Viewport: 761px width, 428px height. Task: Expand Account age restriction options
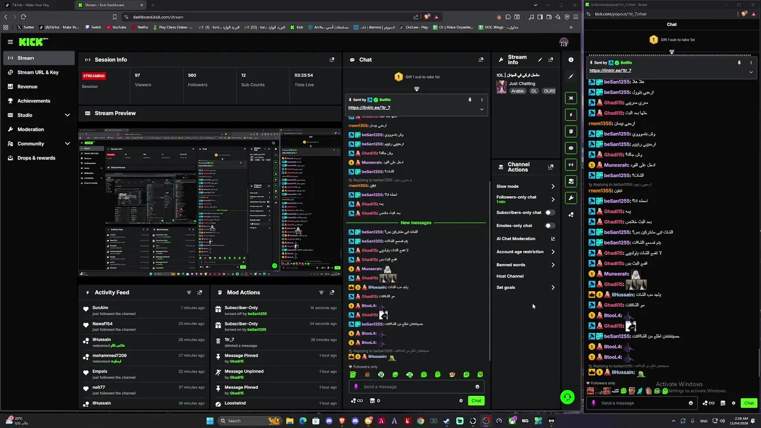[553, 252]
